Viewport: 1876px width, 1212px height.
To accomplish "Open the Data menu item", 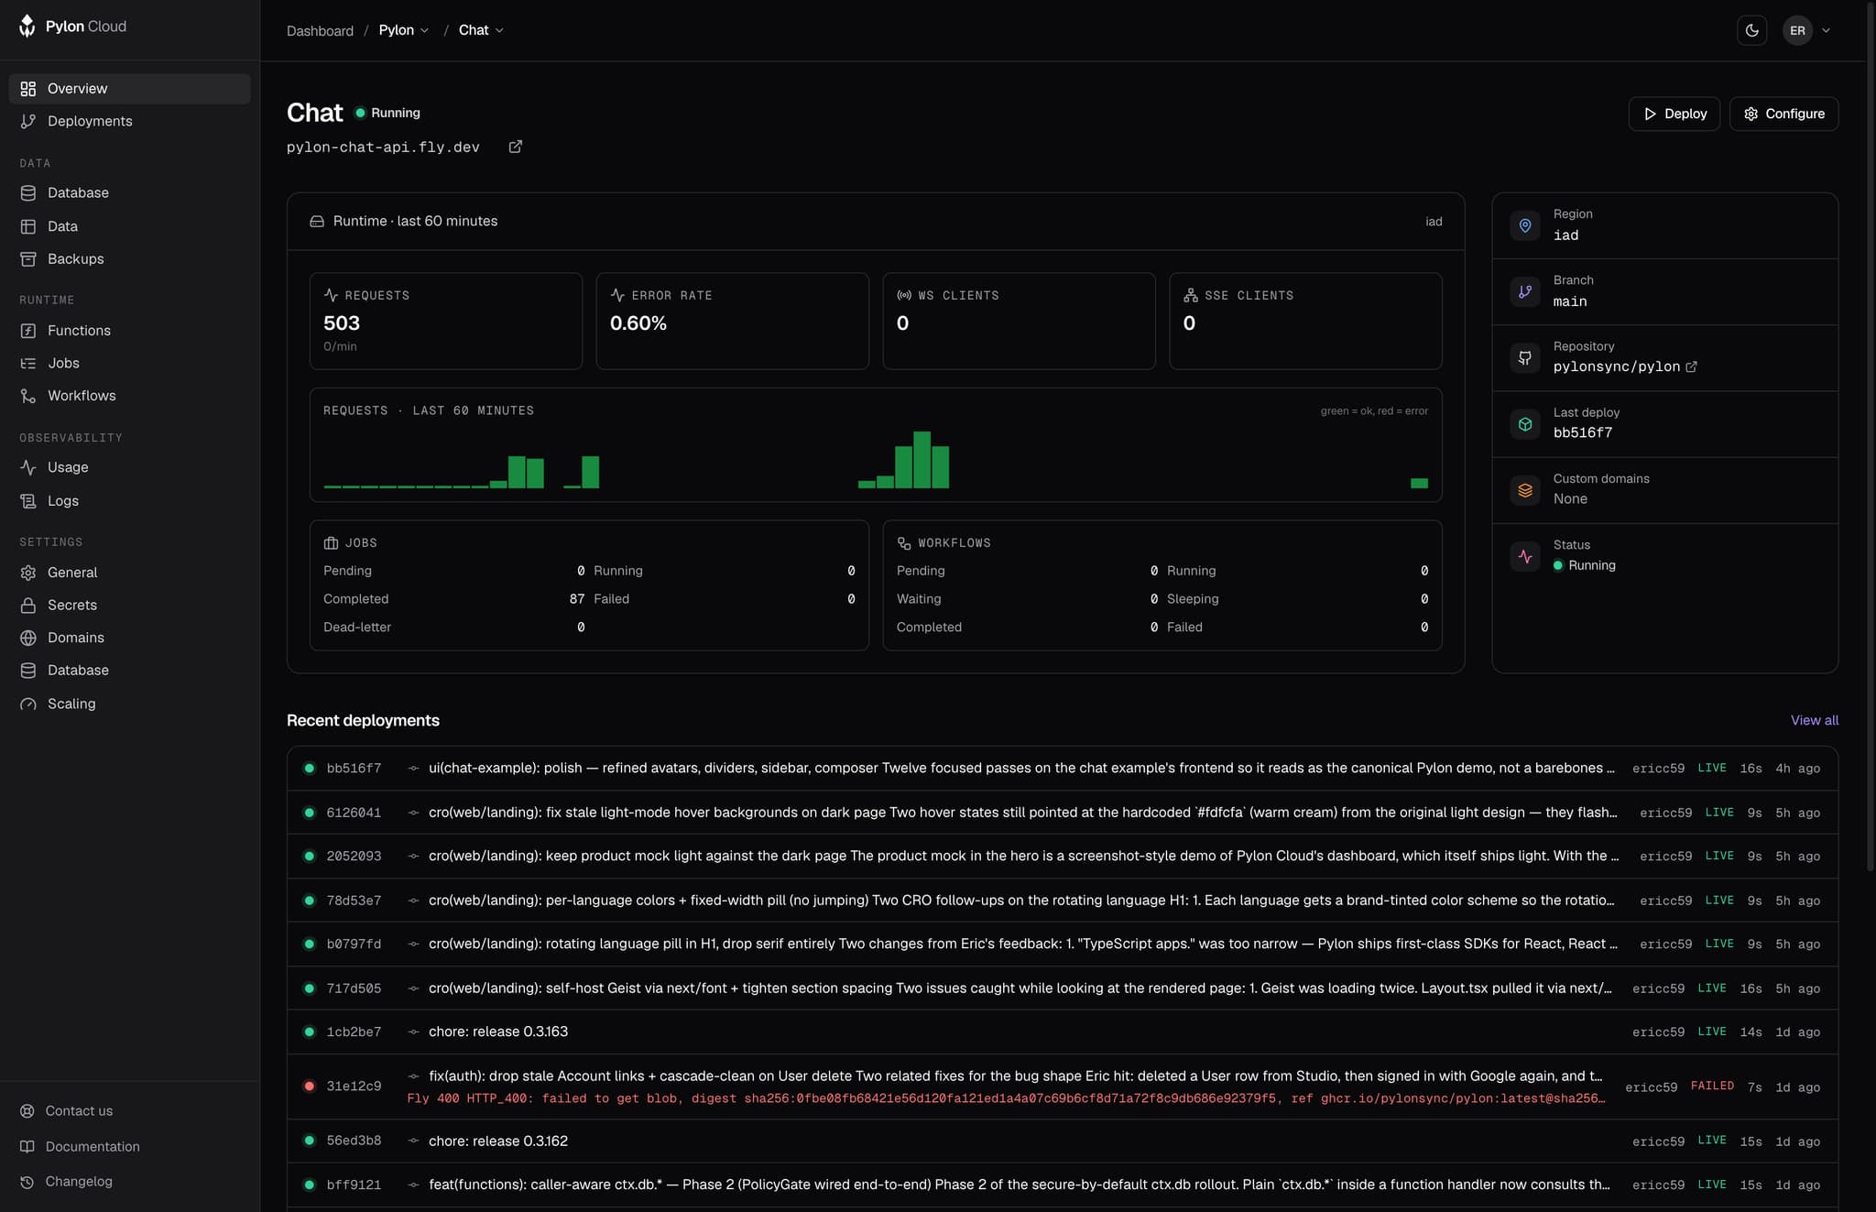I will (x=129, y=226).
